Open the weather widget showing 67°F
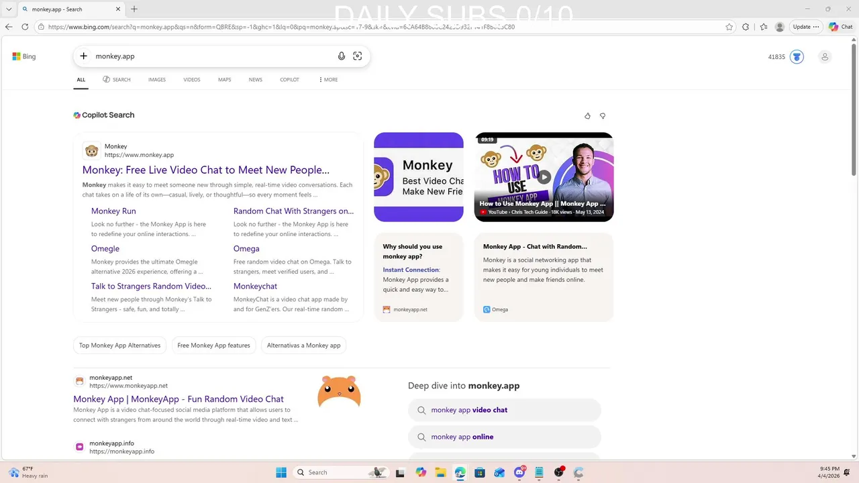Screen dimensions: 859x483 pyautogui.click(x=28, y=472)
